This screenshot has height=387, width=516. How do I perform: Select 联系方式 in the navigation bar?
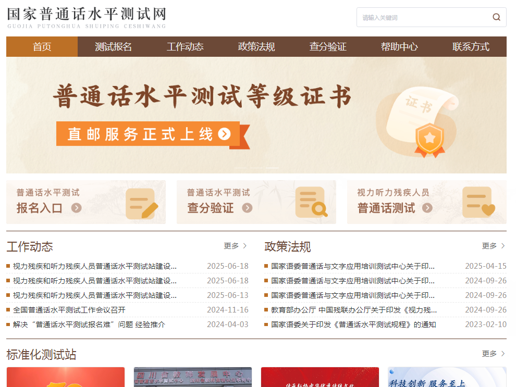click(x=471, y=47)
